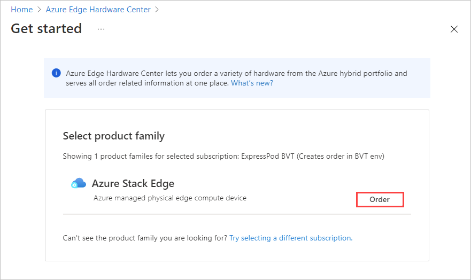Open Azure Edge Hardware Center breadcrumb

(98, 10)
